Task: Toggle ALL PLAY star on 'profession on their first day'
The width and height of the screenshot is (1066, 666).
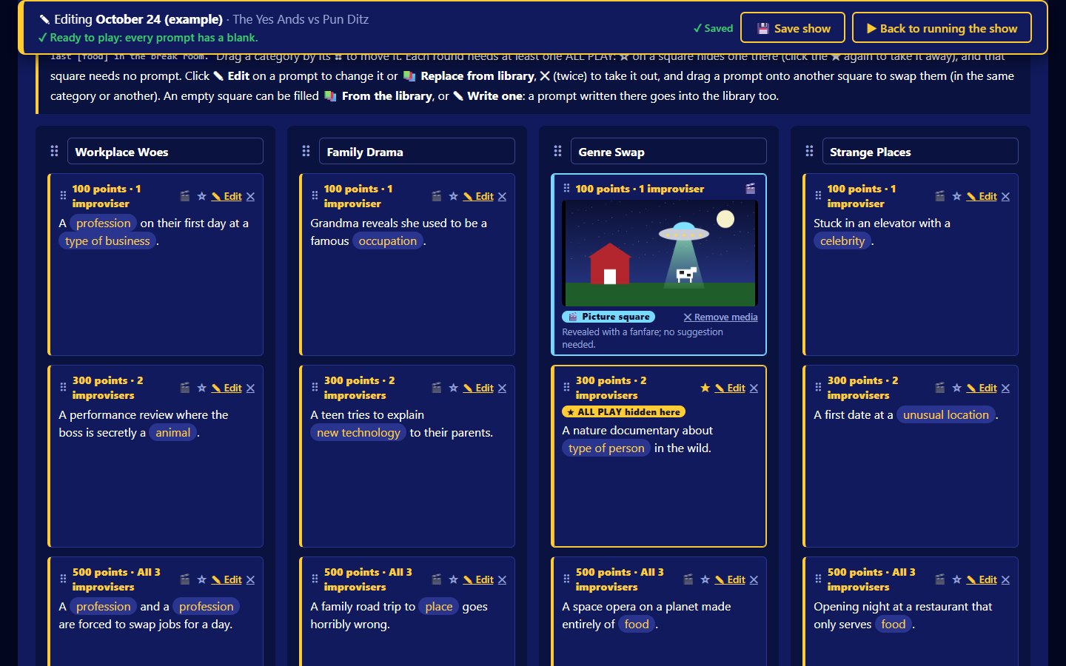Action: [x=201, y=196]
